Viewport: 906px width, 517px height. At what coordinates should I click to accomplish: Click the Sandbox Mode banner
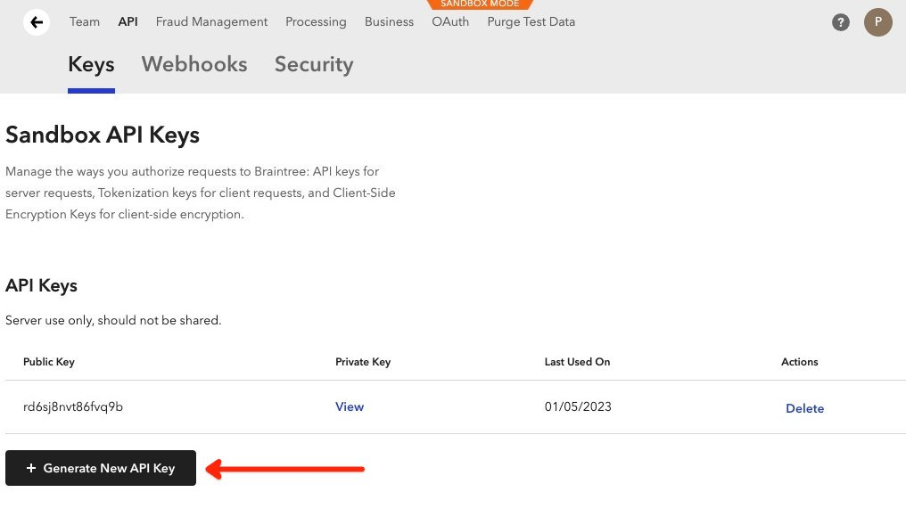(480, 4)
